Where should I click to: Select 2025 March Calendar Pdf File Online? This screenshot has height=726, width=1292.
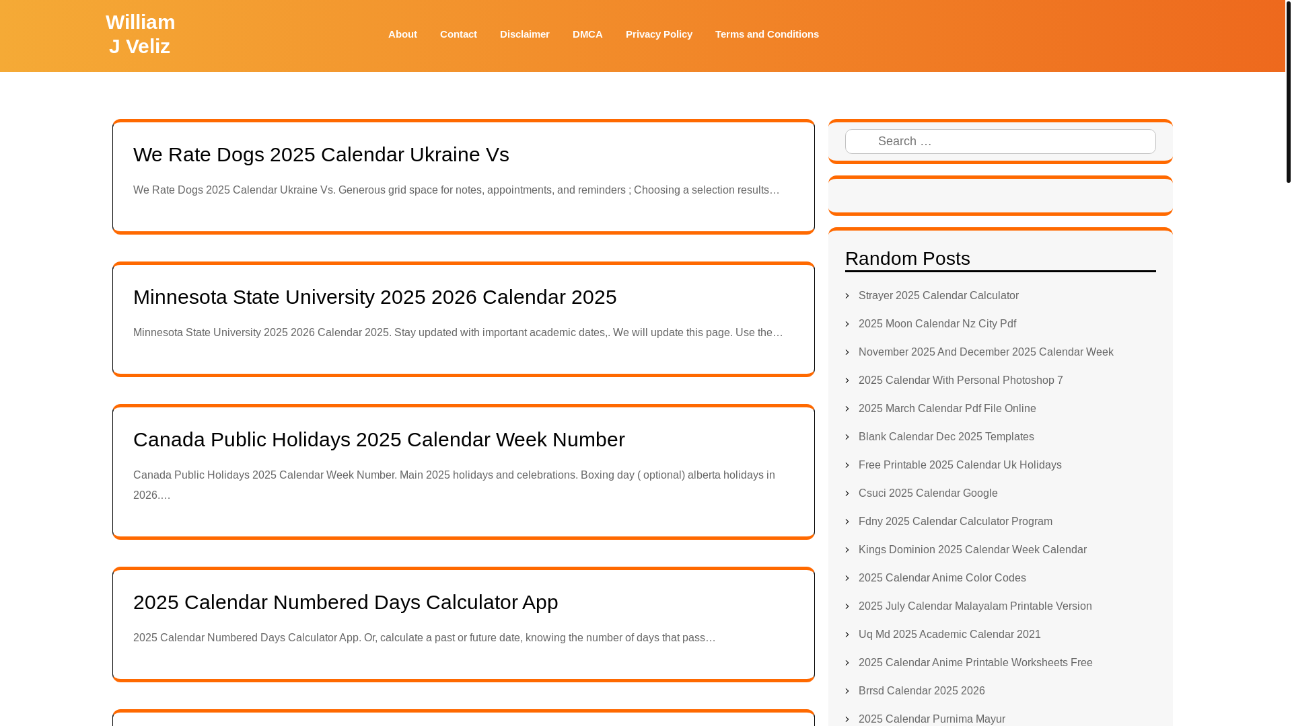(x=947, y=409)
